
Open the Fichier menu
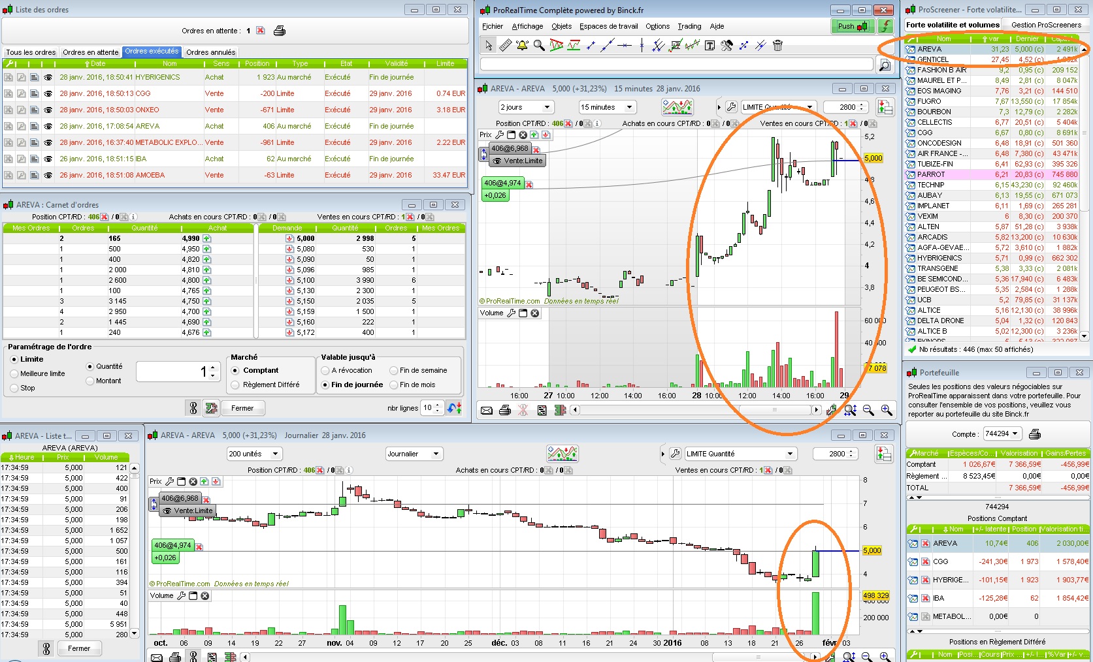493,26
